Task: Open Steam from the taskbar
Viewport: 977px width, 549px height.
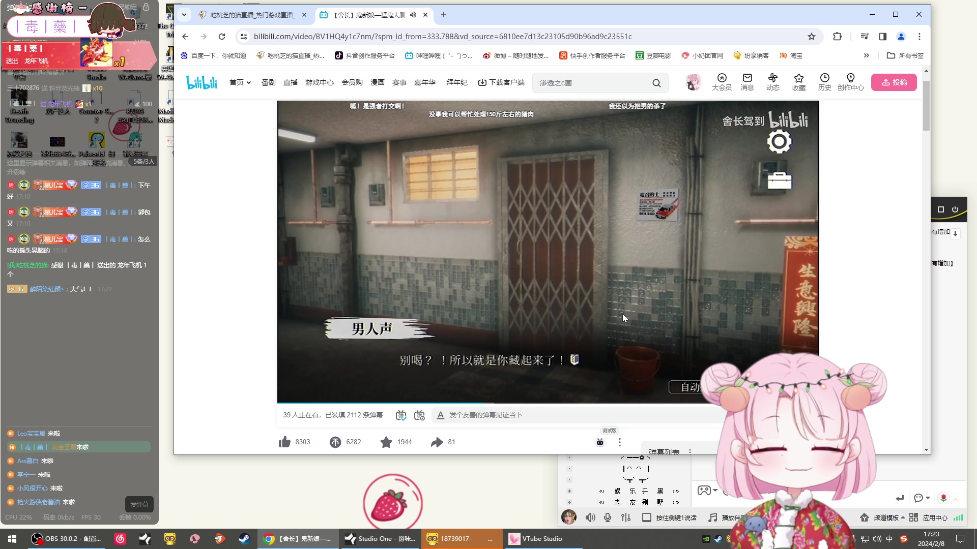Action: pos(244,539)
